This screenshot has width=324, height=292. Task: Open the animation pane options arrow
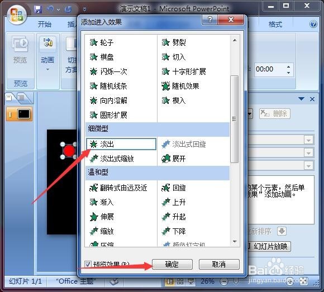(301, 99)
